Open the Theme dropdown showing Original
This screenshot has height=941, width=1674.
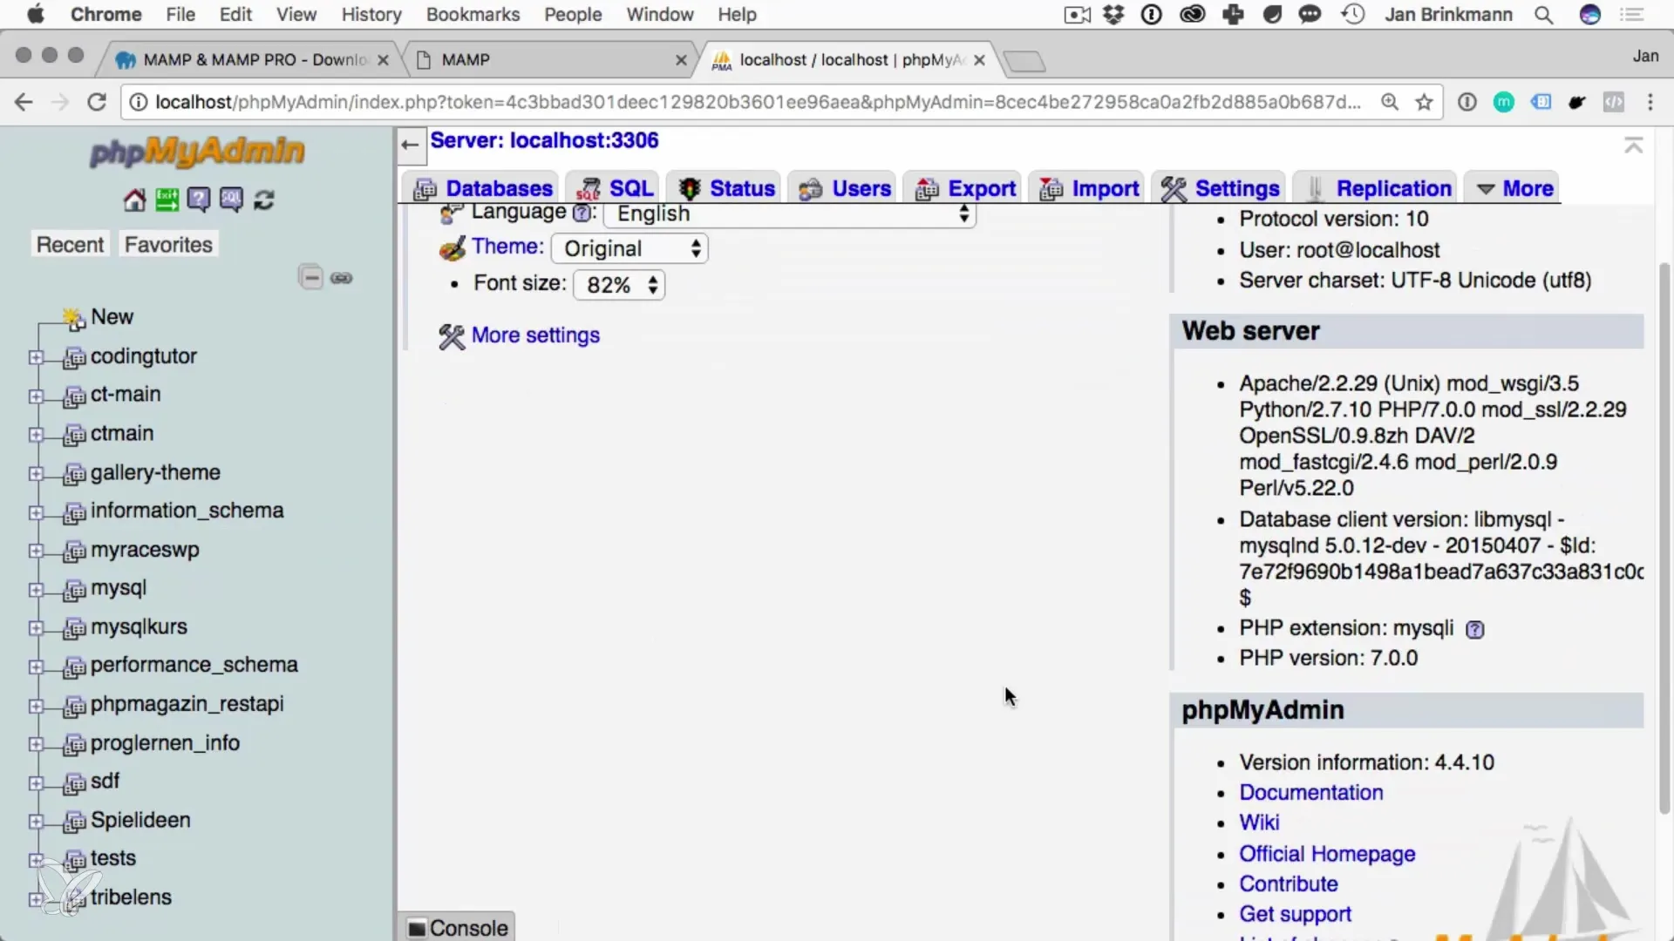(629, 249)
